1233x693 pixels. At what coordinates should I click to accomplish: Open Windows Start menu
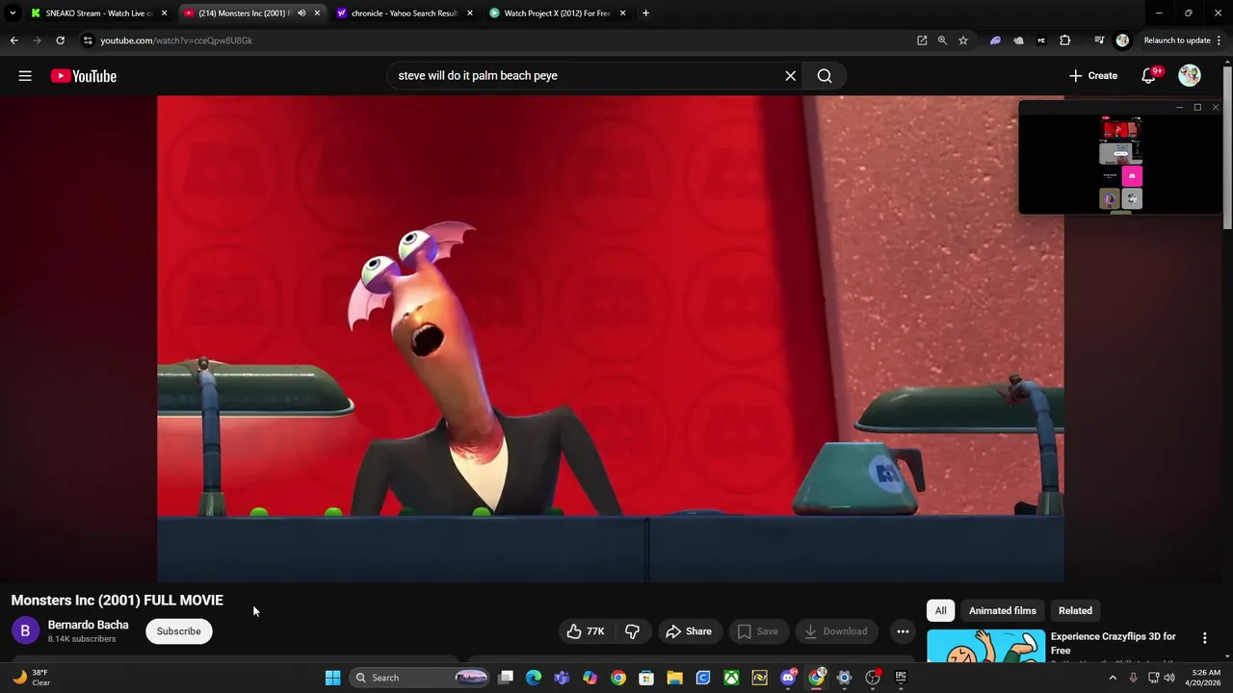pos(332,678)
